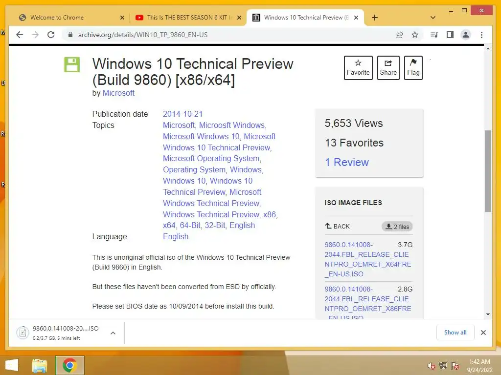This screenshot has width=501, height=375.
Task: Open the Windows Start button
Action: [x=12, y=365]
